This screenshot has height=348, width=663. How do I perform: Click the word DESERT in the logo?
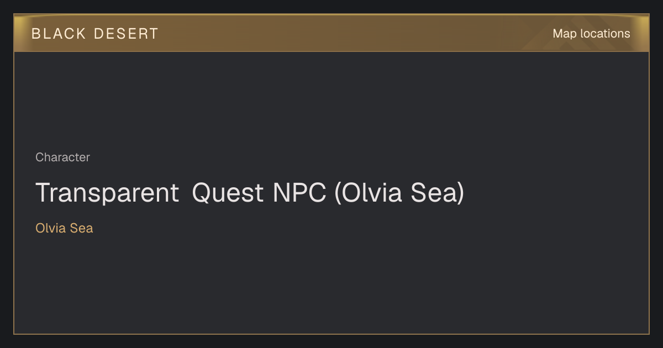[126, 34]
